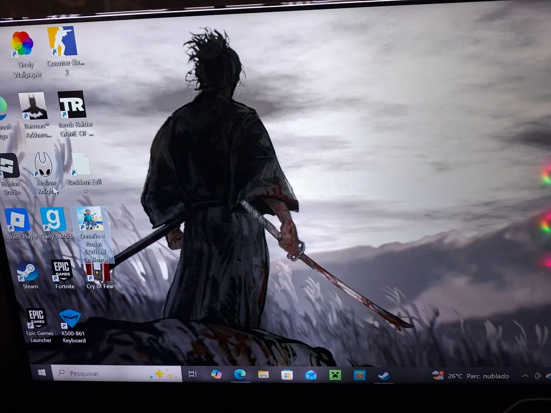Select the partly visible Microsoft Edge desktop icon
The height and width of the screenshot is (413, 551).
tap(3, 118)
